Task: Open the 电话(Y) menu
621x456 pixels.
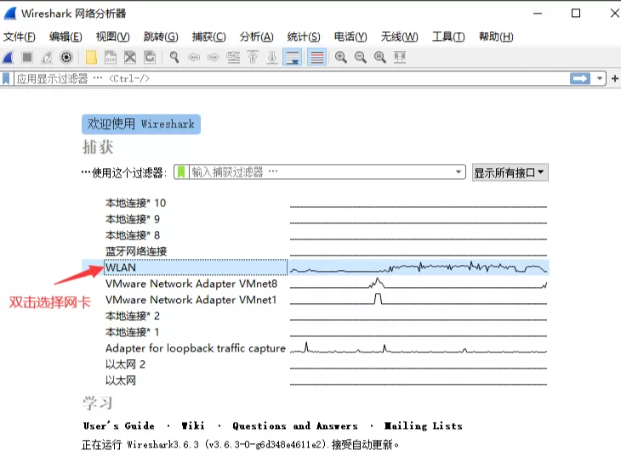Action: click(x=350, y=37)
